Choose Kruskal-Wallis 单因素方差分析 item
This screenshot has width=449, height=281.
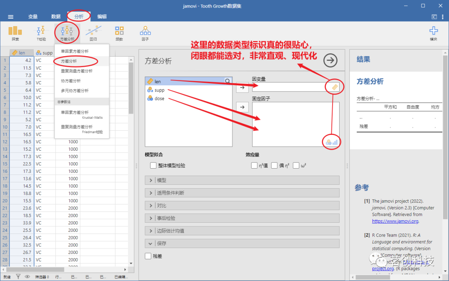pyautogui.click(x=82, y=115)
